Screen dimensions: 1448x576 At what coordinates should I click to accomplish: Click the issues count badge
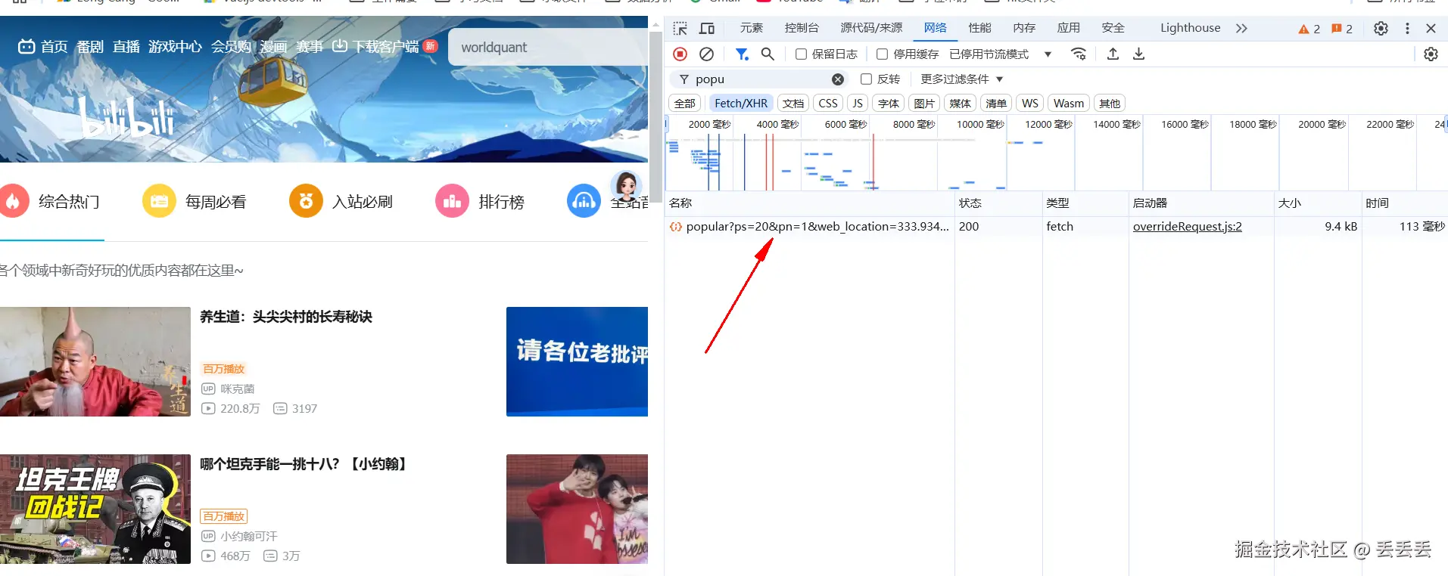coord(1342,29)
